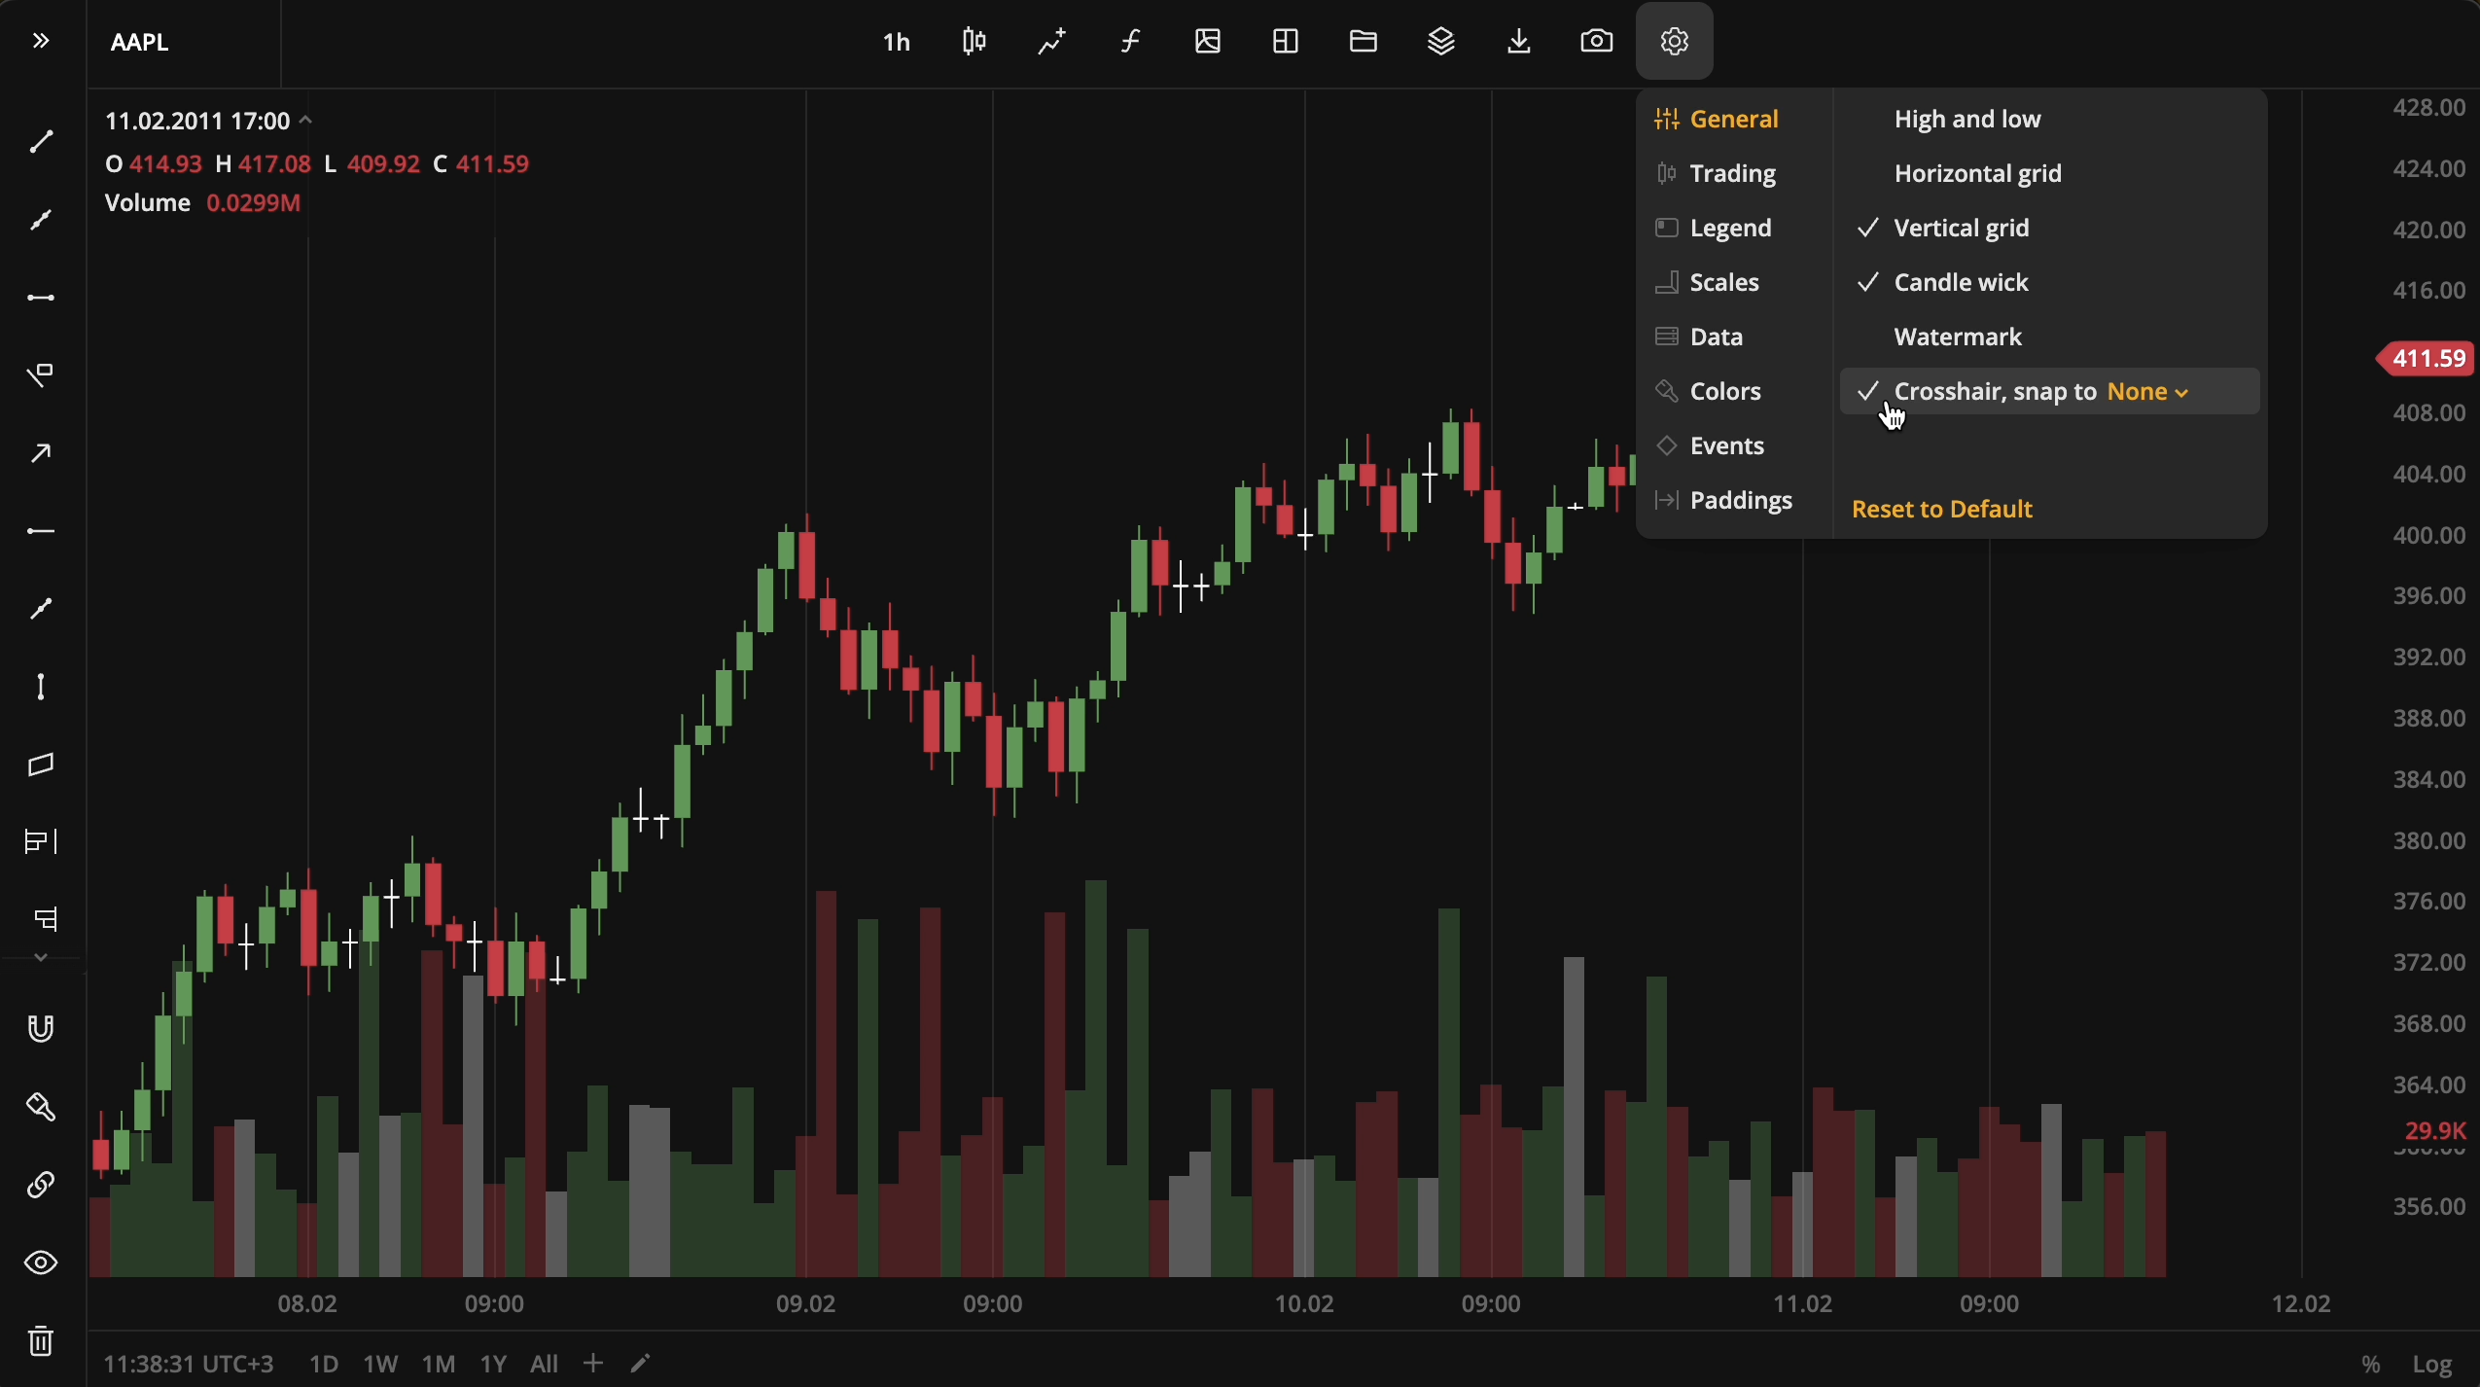Toggle the eye visibility icon in sidebar
This screenshot has height=1387, width=2480.
(x=41, y=1263)
